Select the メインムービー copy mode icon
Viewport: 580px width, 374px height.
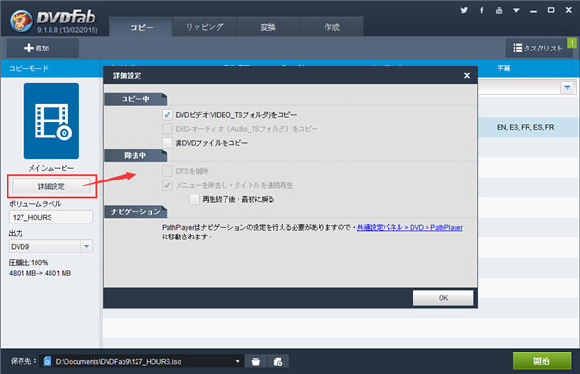tap(51, 121)
